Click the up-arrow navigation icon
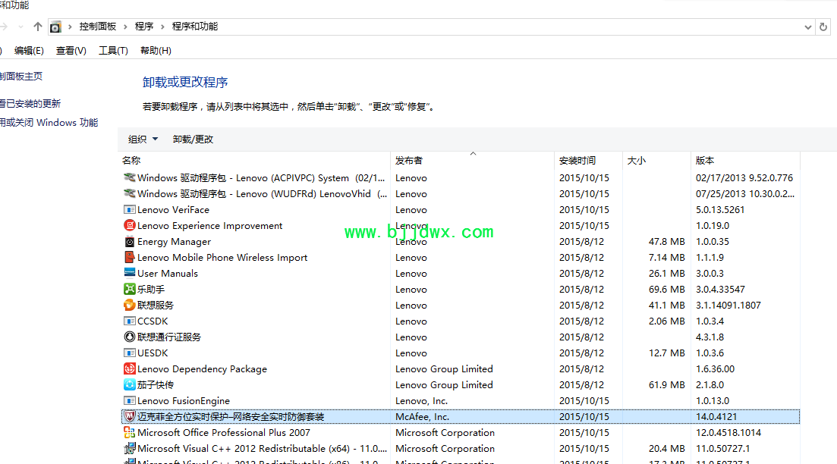 coord(37,26)
